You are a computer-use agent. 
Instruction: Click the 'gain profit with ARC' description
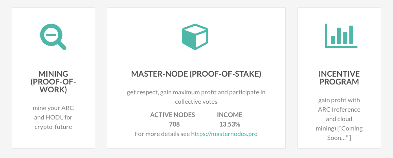click(339, 119)
